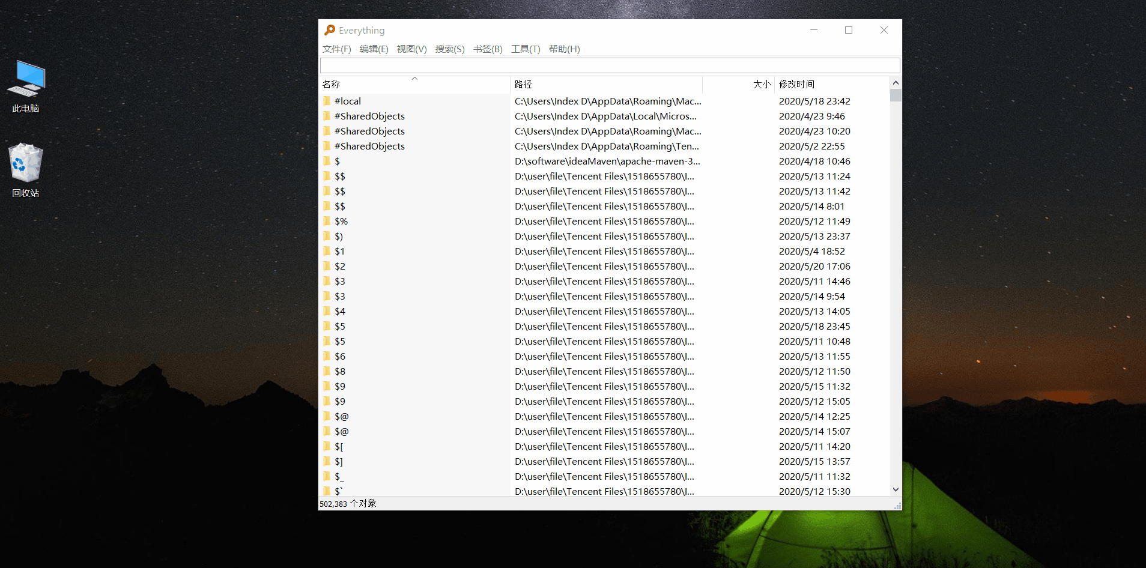Sort by the 路径 column header
Viewport: 1146px width, 568px height.
[607, 85]
